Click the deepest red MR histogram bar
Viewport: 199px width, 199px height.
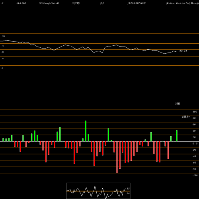(117, 157)
